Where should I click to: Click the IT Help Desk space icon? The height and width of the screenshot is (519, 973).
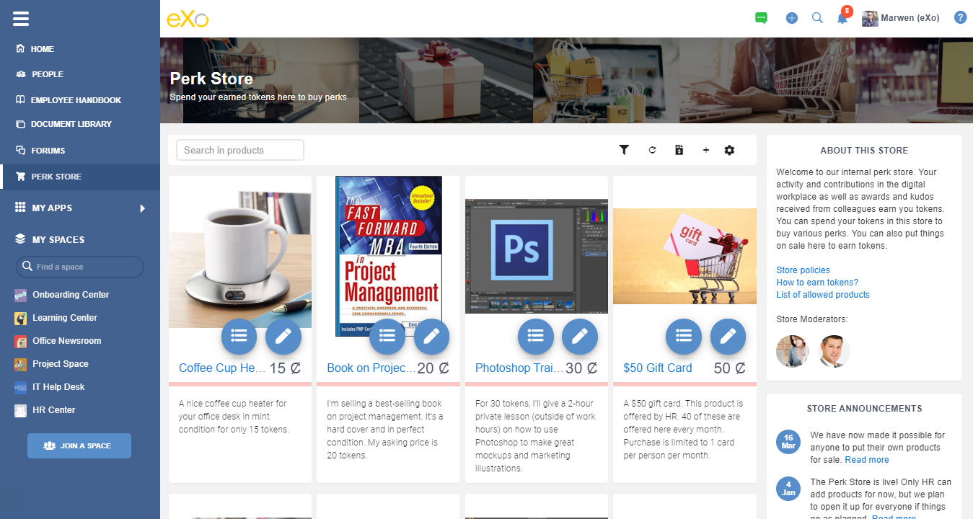[20, 387]
